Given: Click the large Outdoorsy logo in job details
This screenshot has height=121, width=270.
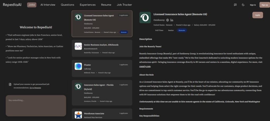Looking at the screenshot, I should 145,18.
